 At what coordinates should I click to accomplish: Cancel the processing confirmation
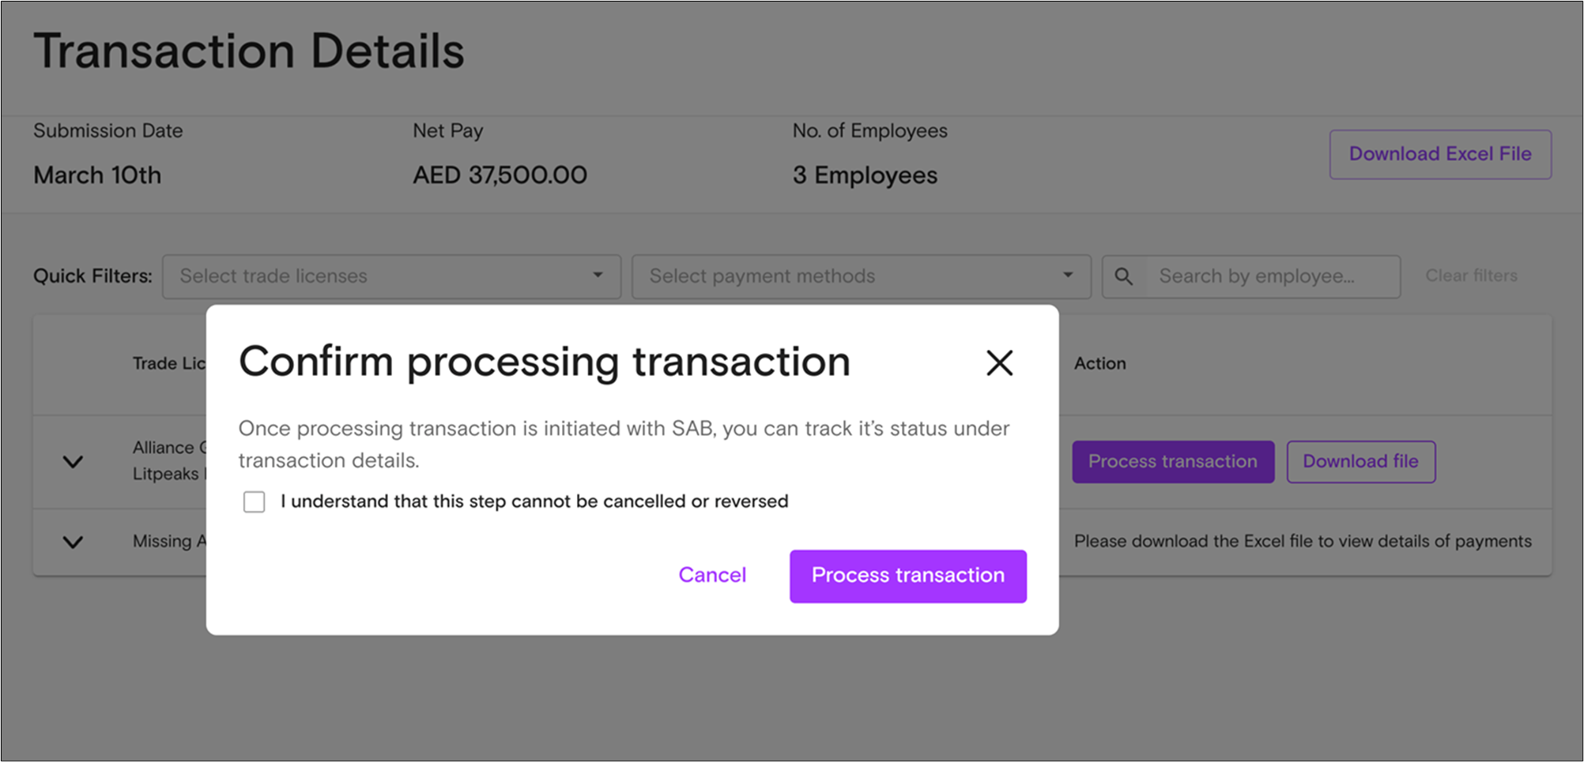(x=712, y=575)
